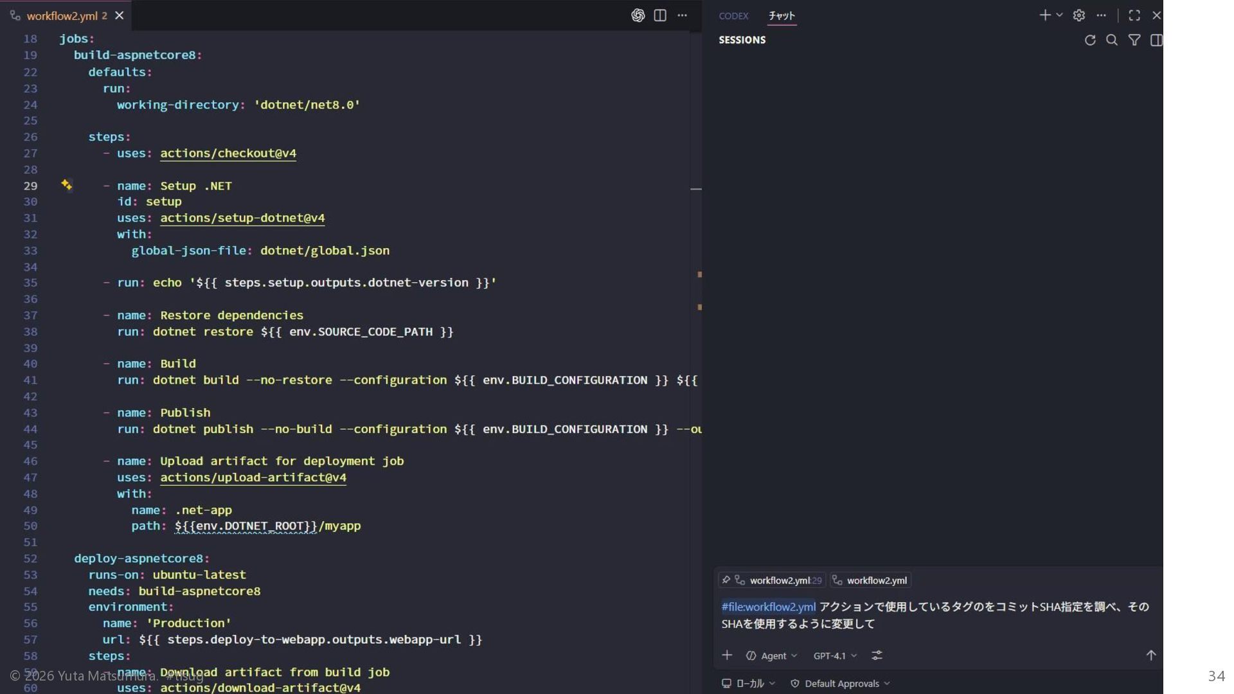Follow the actions/setup-dotnet@v4 link
The width and height of the screenshot is (1234, 694).
242,218
